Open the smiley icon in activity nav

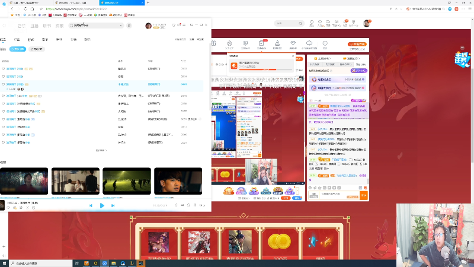325,44
